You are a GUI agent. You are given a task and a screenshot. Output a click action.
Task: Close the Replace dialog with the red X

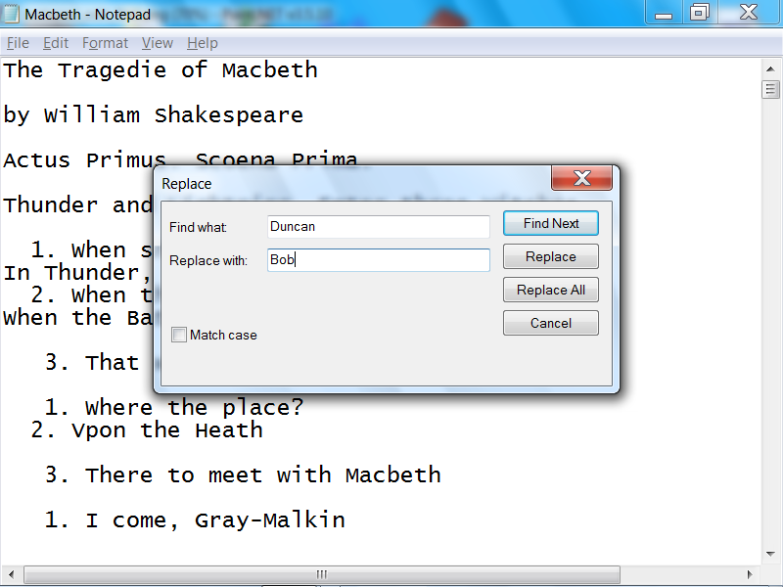(582, 178)
